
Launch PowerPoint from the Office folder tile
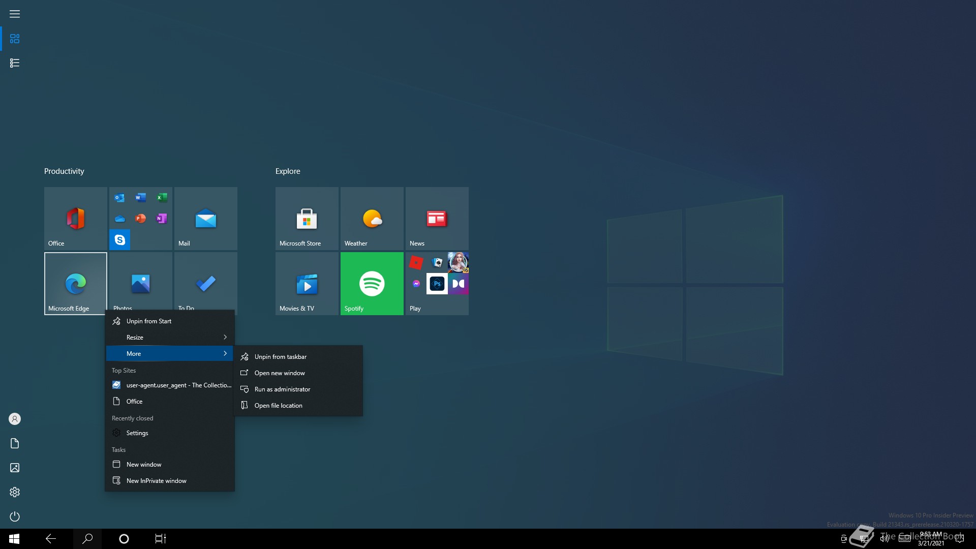click(x=141, y=219)
